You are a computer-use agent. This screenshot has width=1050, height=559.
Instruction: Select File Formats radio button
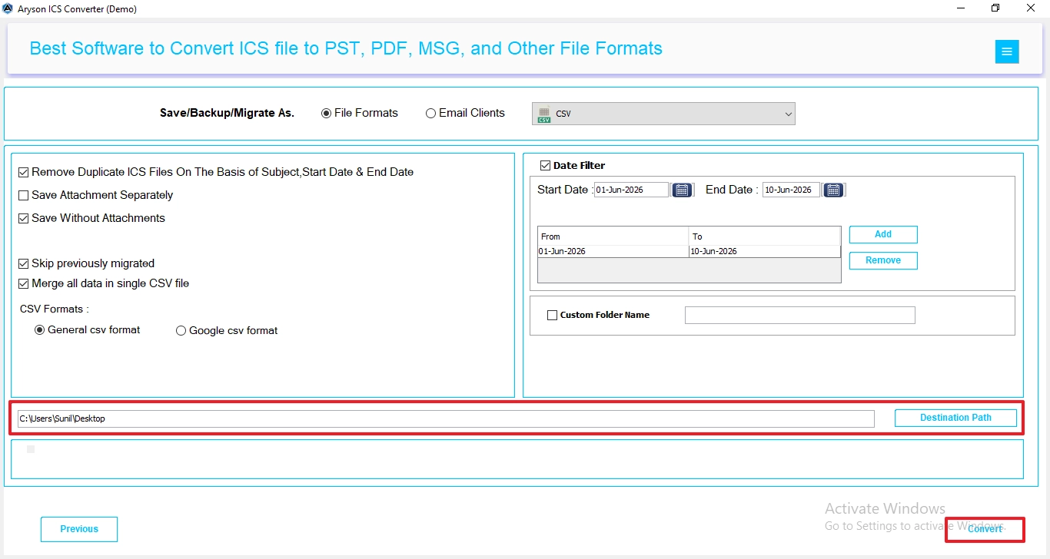[x=326, y=113]
